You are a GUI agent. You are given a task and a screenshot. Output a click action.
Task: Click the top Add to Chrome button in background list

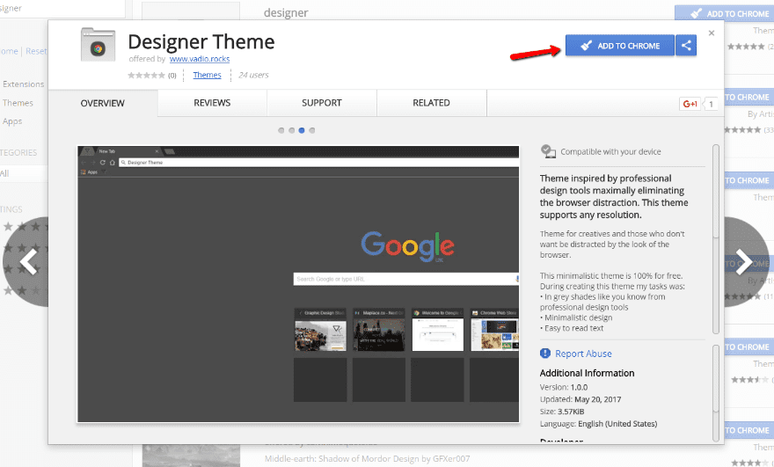(x=724, y=13)
